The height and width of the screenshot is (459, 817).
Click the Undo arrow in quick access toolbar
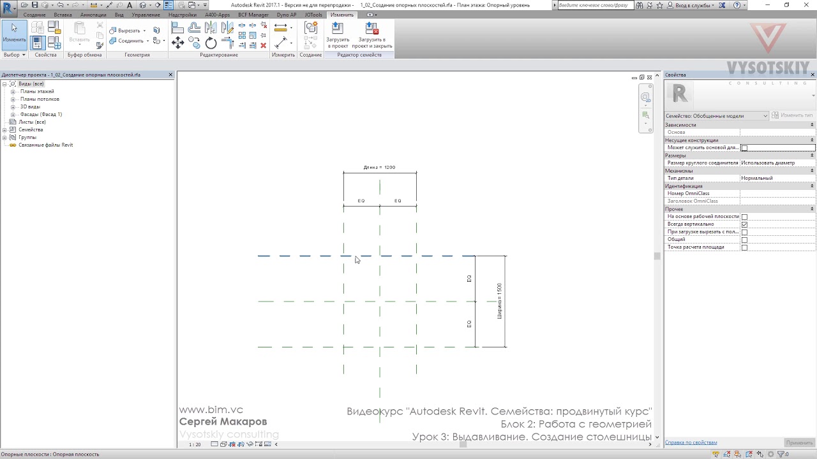click(x=60, y=5)
